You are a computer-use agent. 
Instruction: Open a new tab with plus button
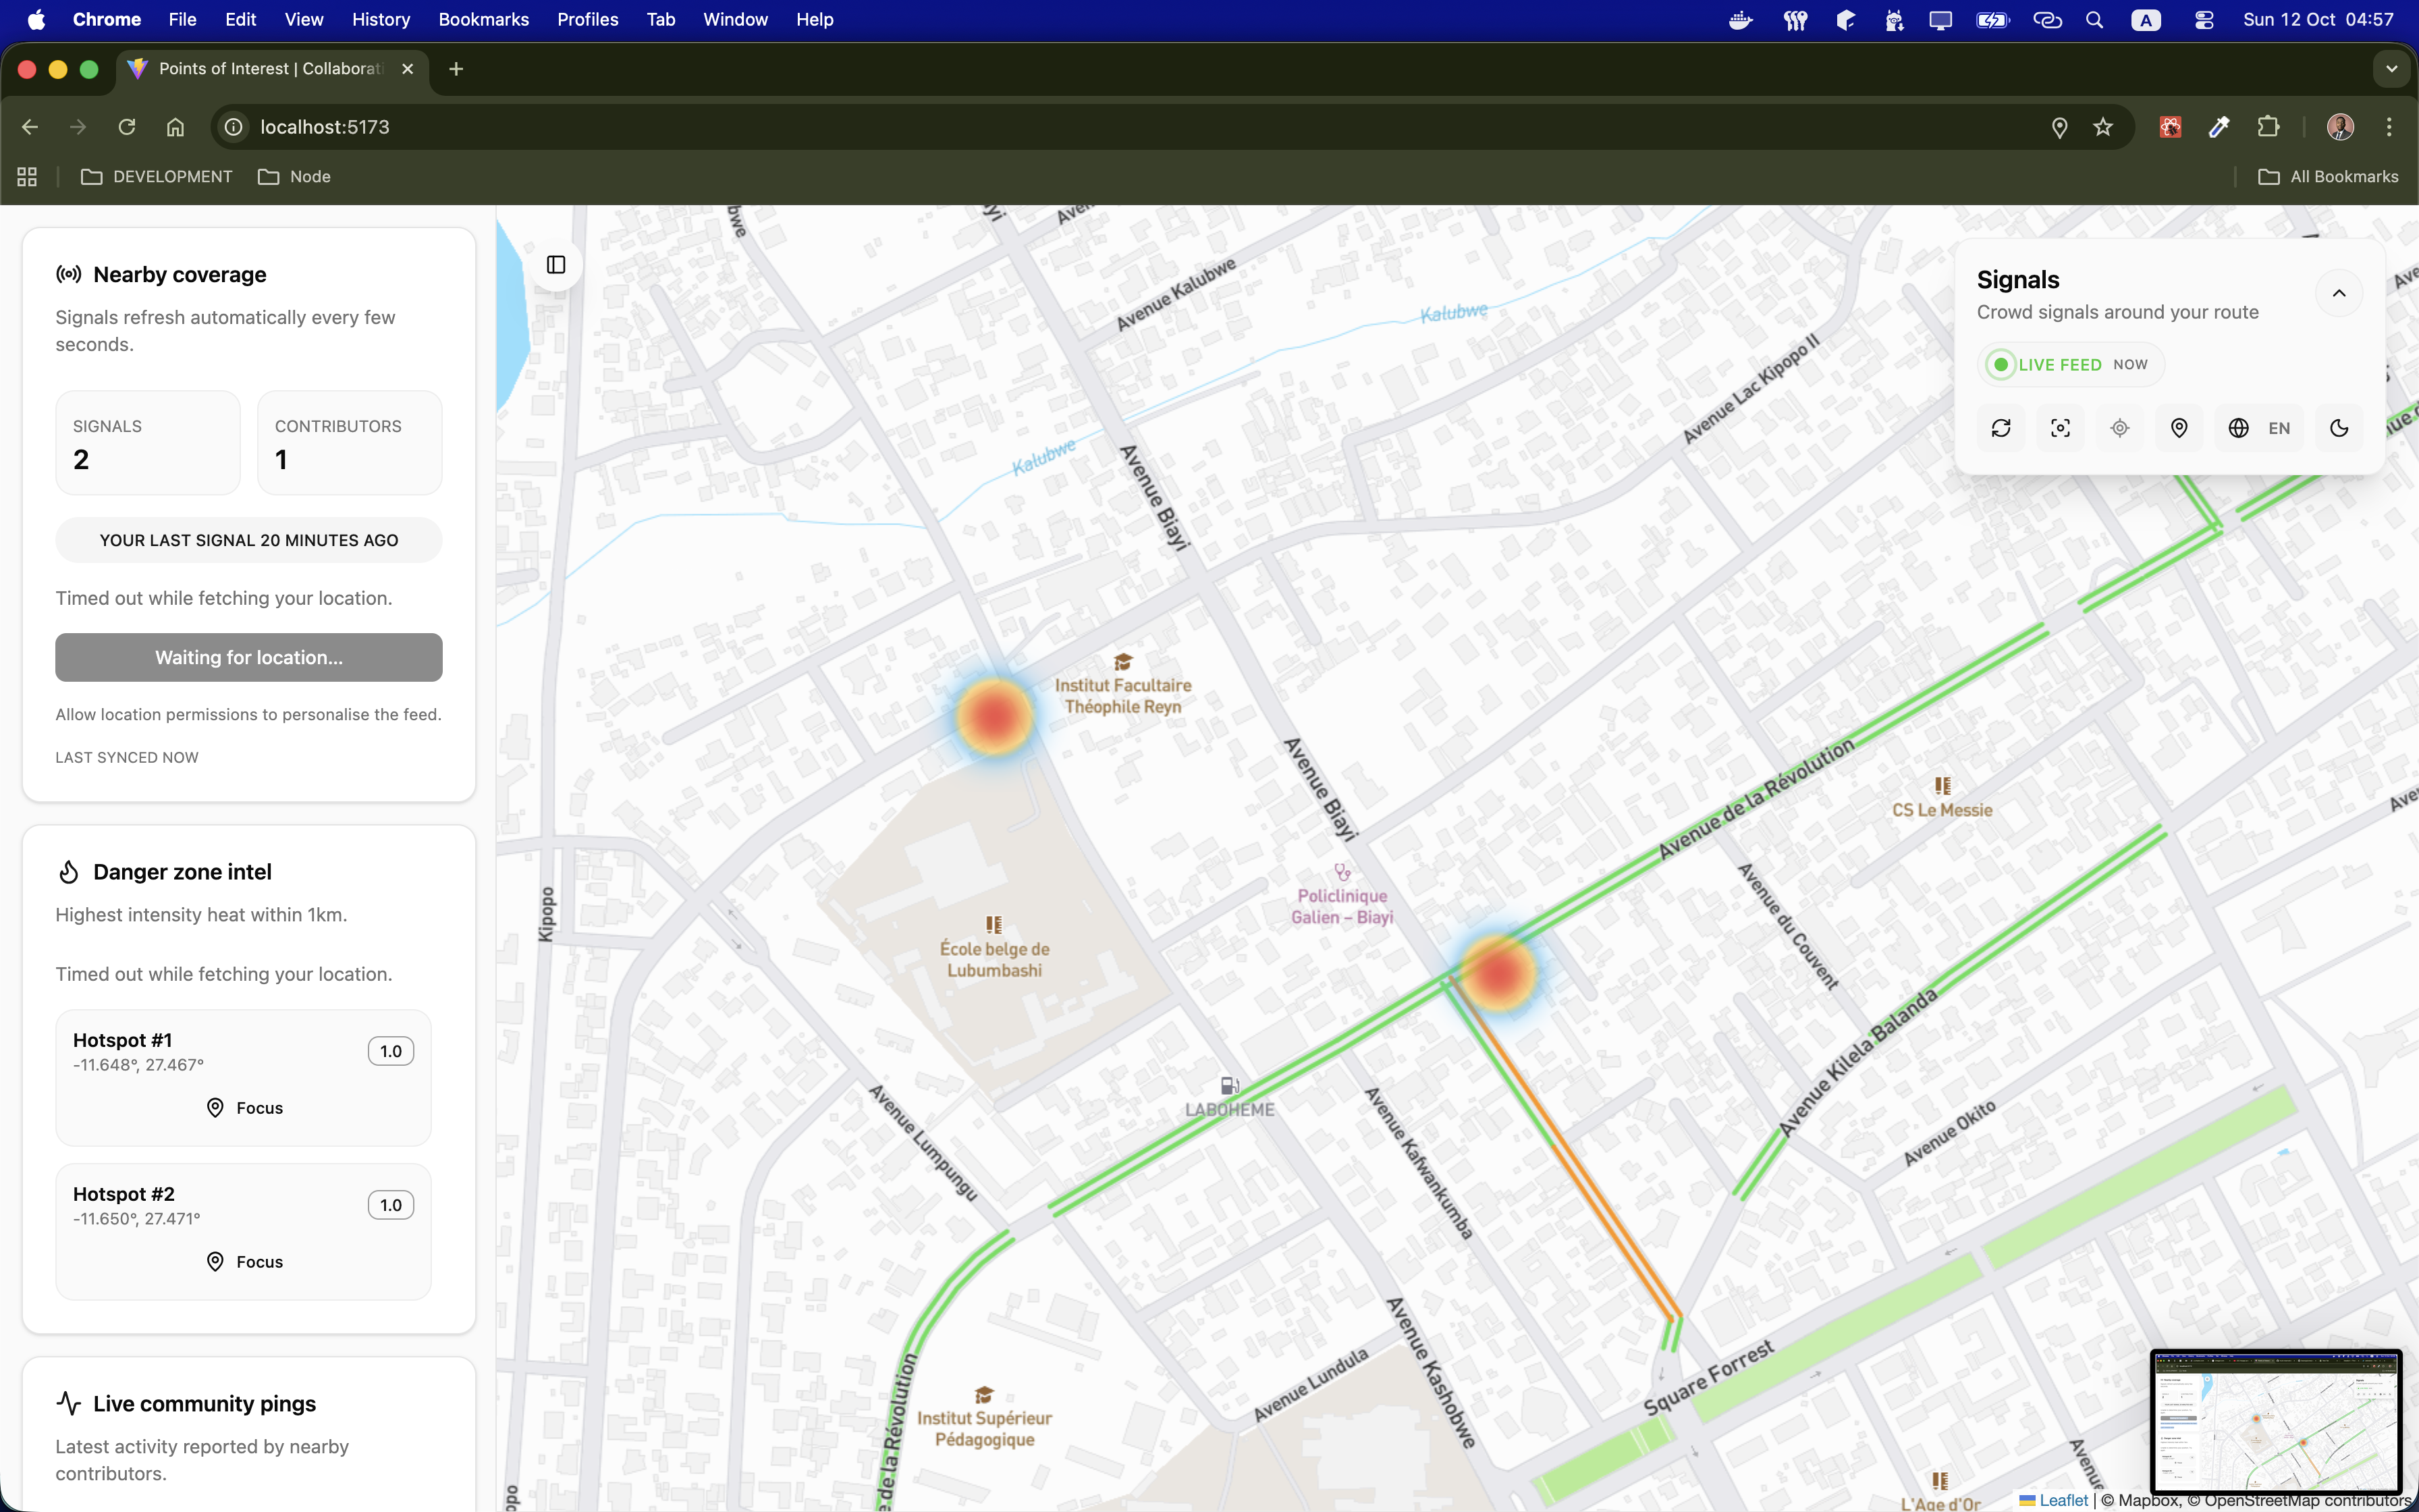pyautogui.click(x=456, y=69)
